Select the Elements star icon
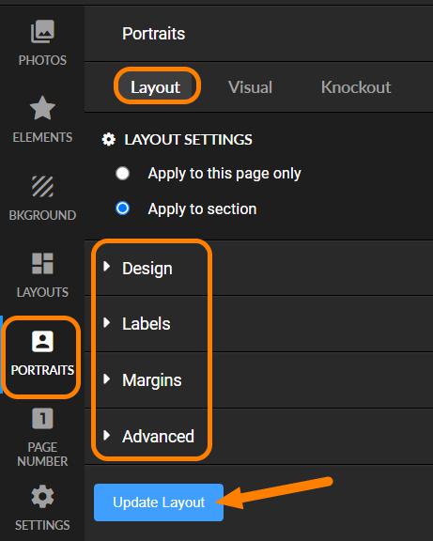Viewport: 433px width, 541px height. pyautogui.click(x=42, y=108)
